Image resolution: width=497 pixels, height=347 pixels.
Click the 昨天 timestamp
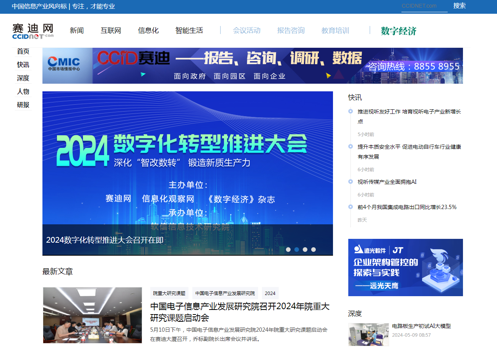tap(362, 220)
